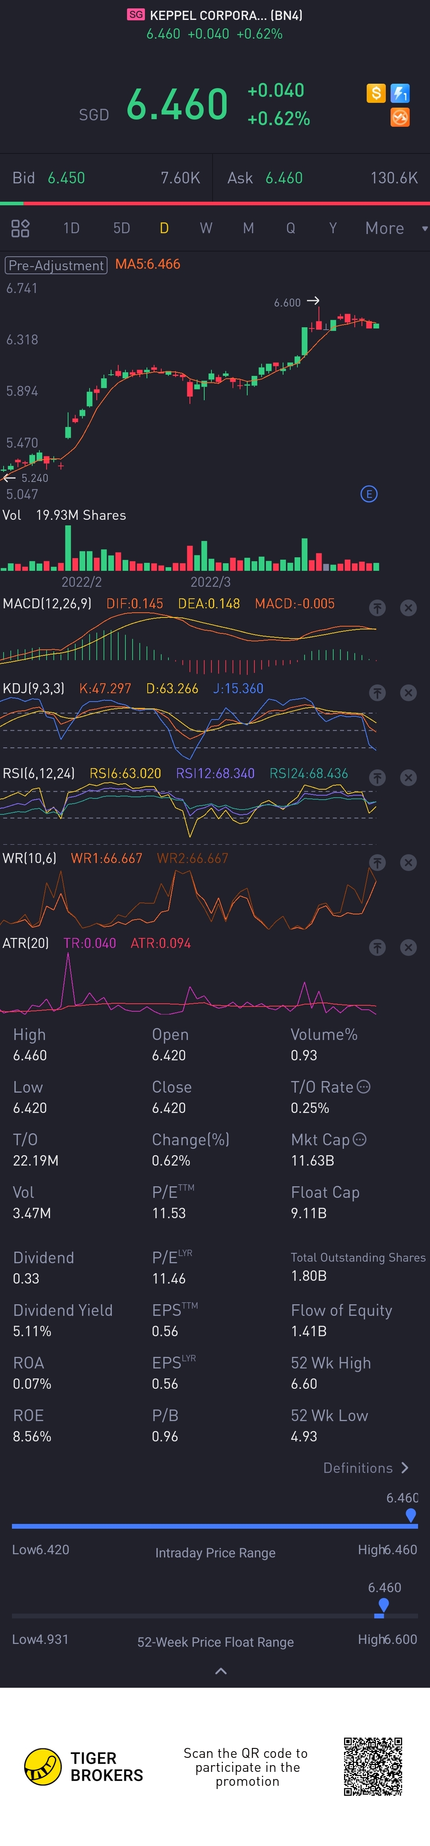The height and width of the screenshot is (1846, 430).
Task: Switch chart to 5D timeframe
Action: 121,228
